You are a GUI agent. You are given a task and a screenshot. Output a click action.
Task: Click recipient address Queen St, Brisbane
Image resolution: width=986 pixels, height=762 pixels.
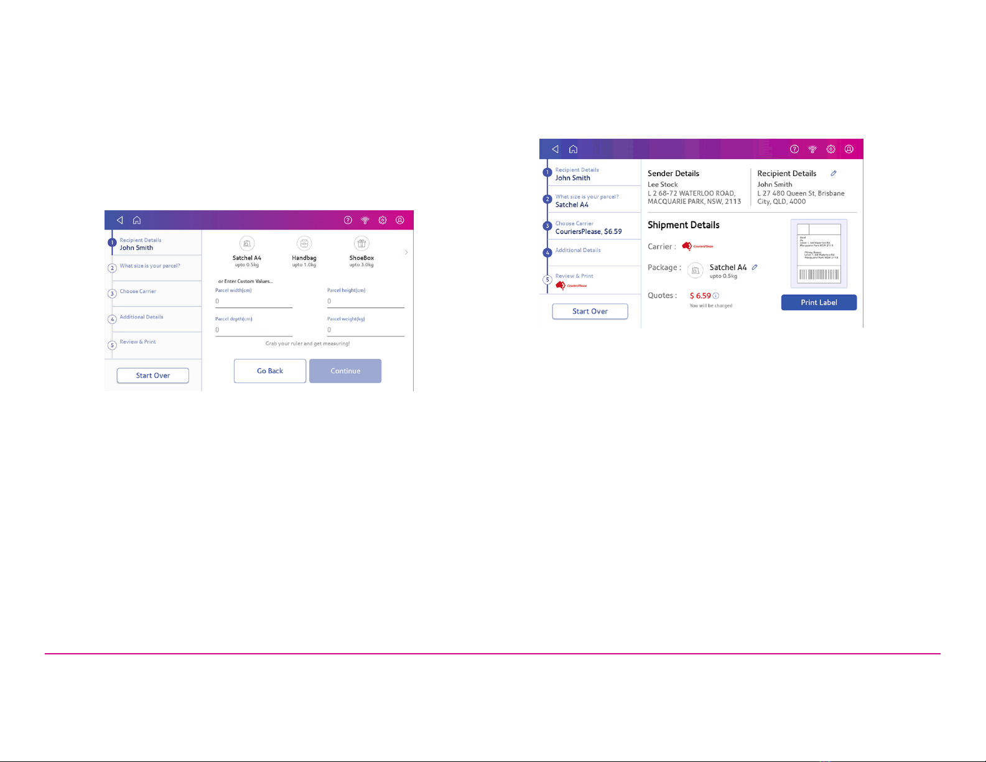801,197
